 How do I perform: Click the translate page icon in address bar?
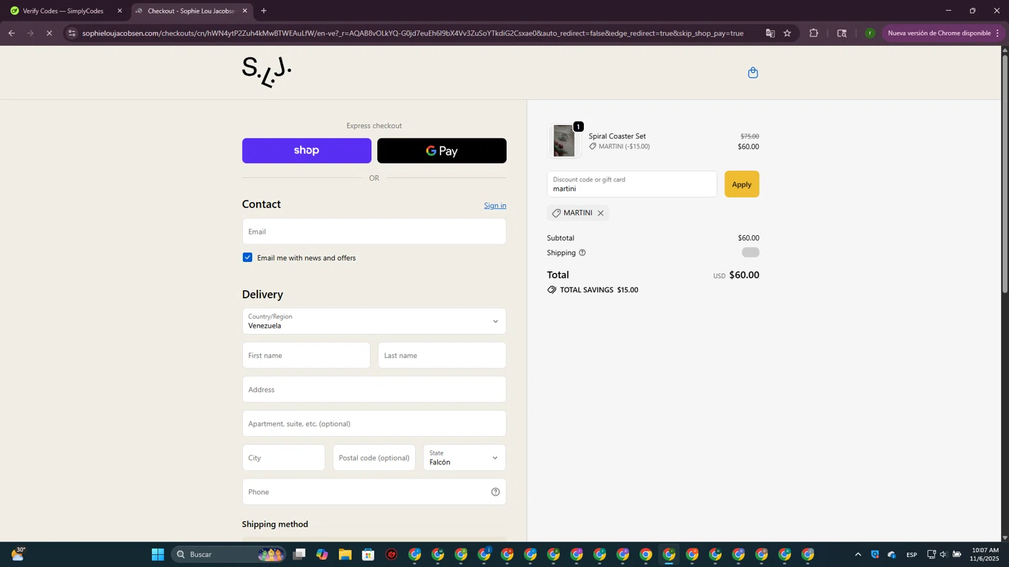click(x=770, y=33)
